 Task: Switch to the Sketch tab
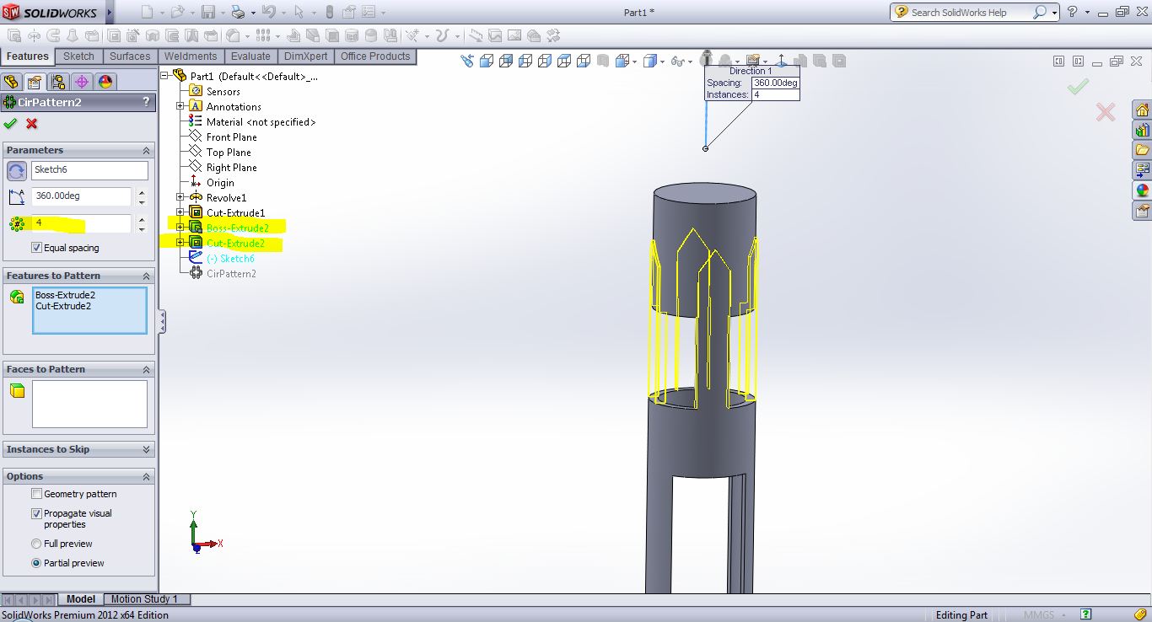pos(78,56)
